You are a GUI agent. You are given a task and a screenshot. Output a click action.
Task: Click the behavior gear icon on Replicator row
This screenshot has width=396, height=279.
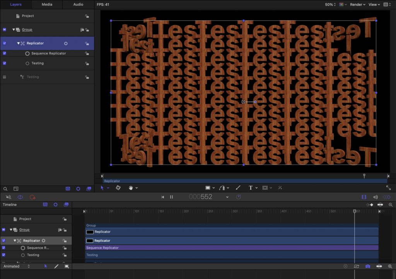coord(66,43)
